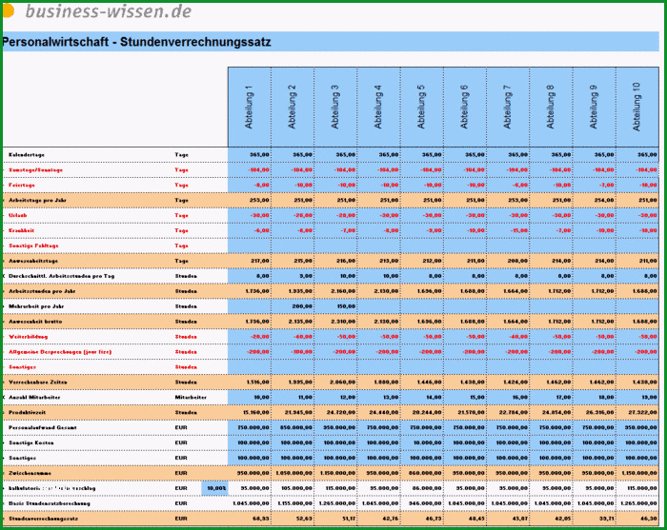Select the 'Abteilung 6' column header
Viewport: 667px width, 530px height.
465,107
